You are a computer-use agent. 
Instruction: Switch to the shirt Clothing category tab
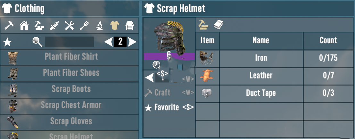(115, 26)
